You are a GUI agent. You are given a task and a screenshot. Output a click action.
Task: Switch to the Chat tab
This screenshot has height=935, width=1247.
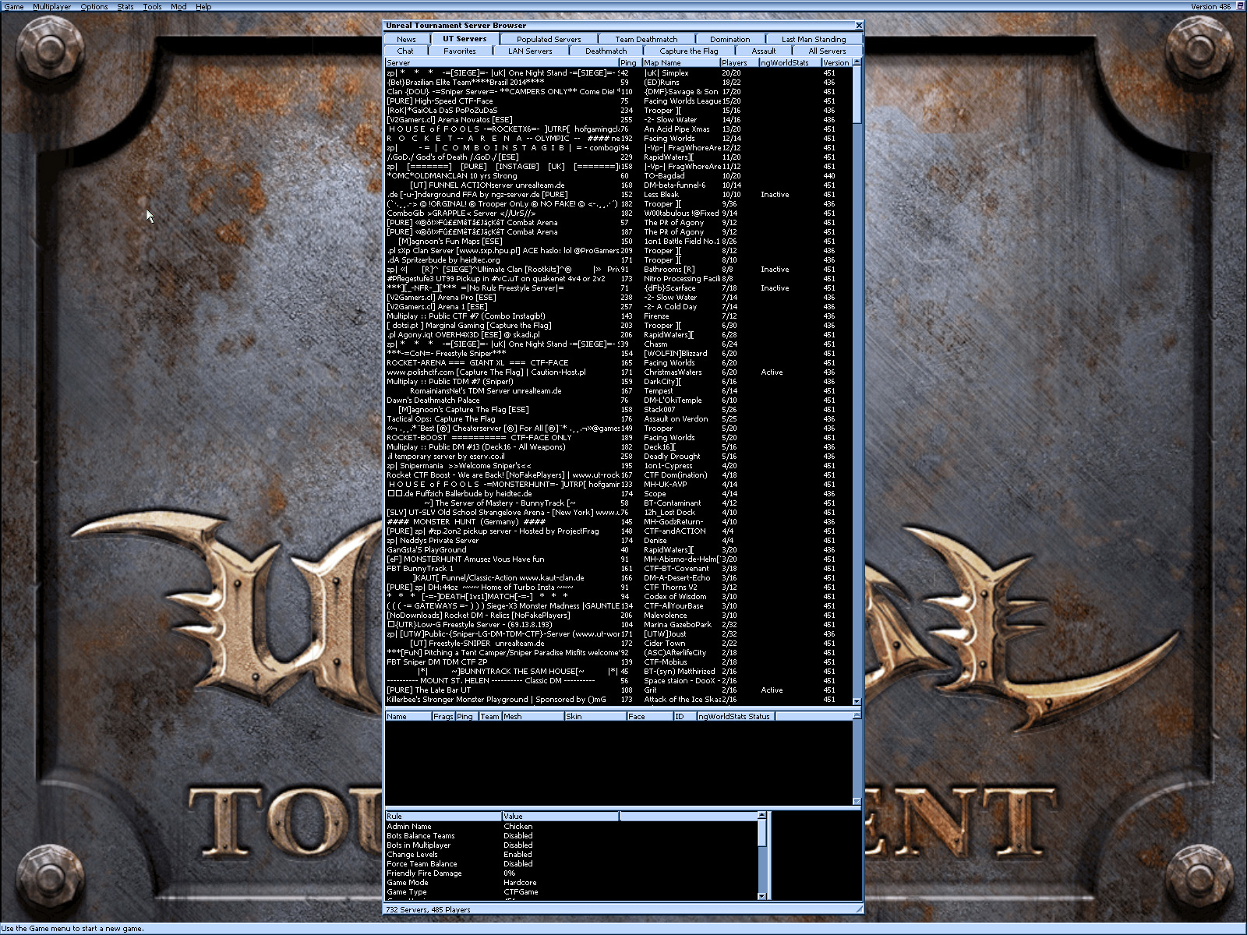pos(405,51)
